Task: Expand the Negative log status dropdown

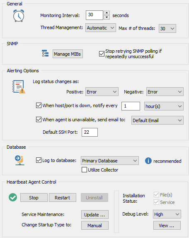Action: (x=165, y=92)
